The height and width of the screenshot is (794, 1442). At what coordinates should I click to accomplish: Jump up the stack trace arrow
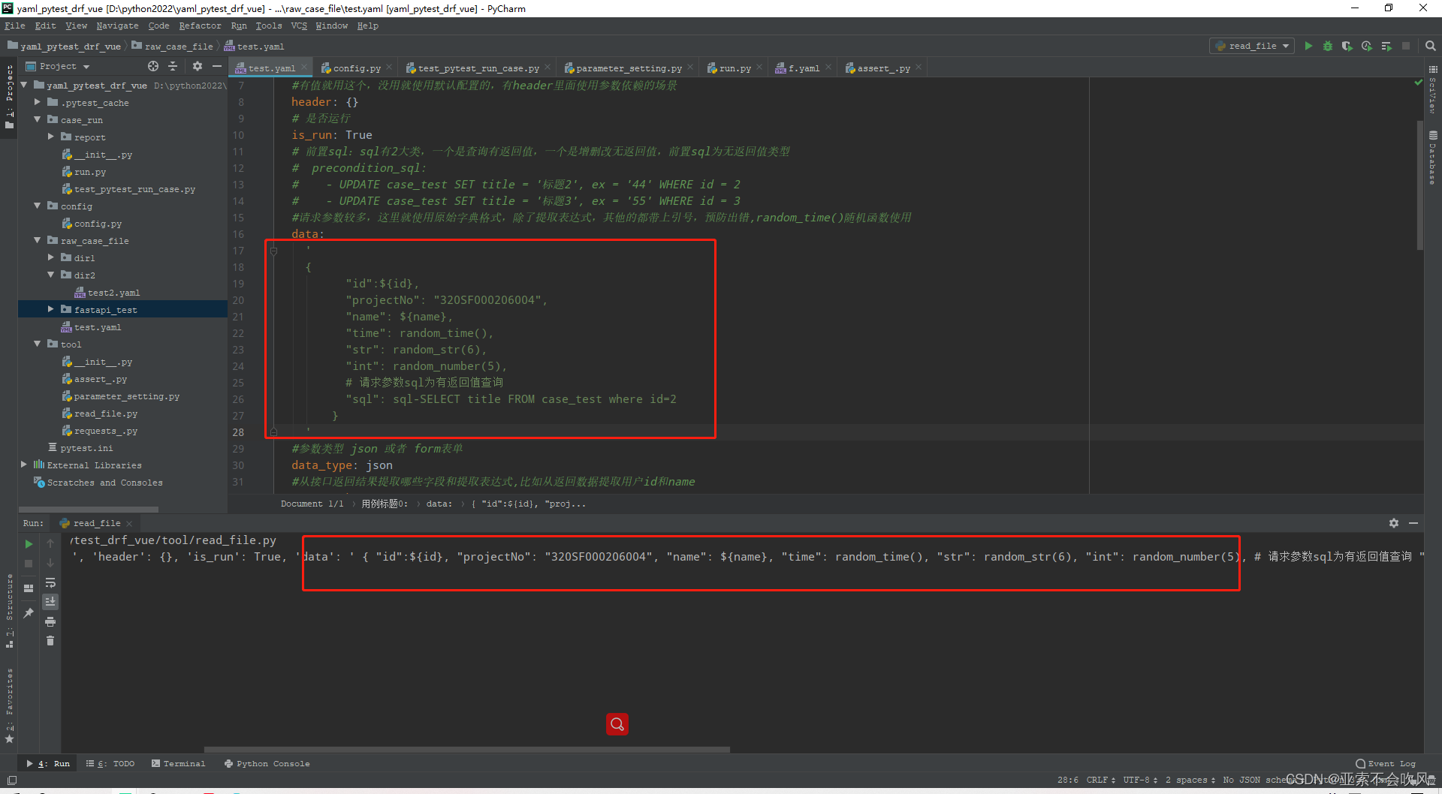coord(50,543)
